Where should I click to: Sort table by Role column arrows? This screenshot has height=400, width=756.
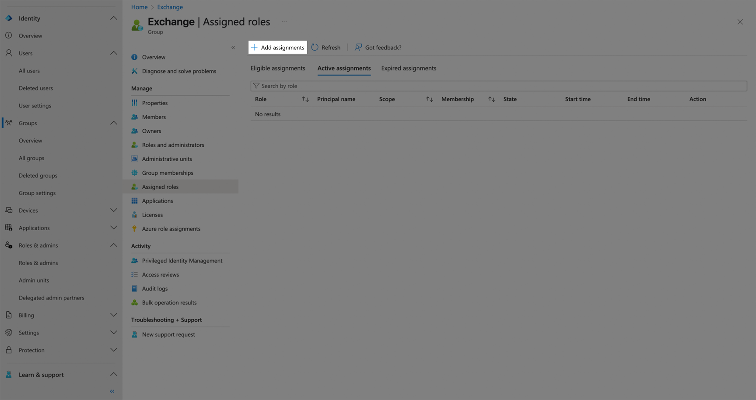(305, 99)
